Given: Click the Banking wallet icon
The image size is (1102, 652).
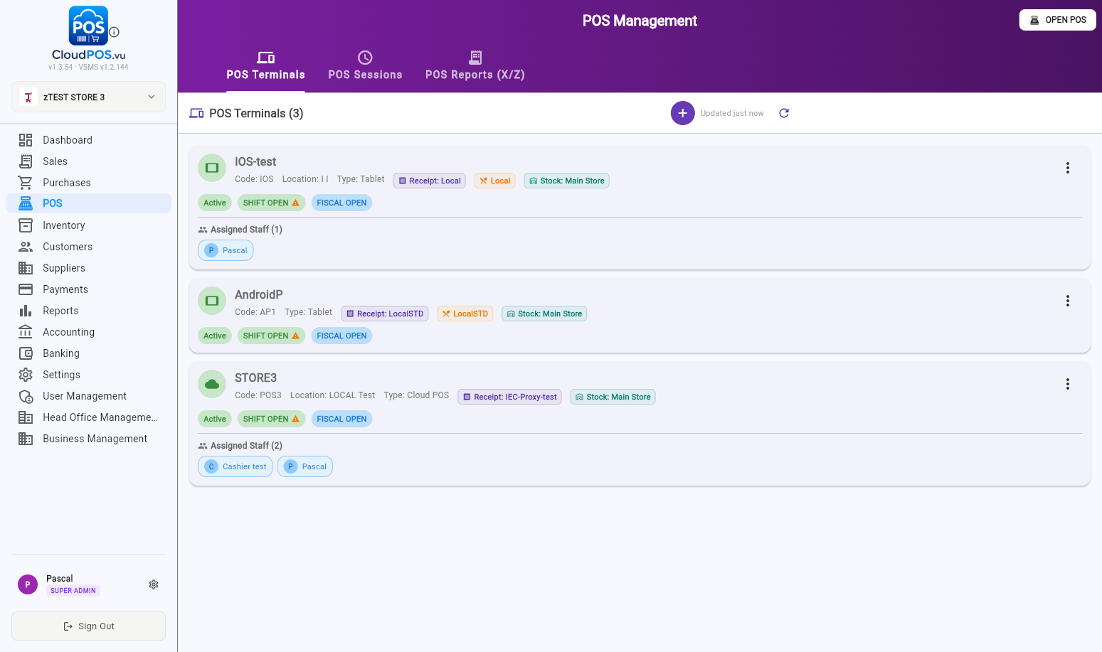Looking at the screenshot, I should click(26, 353).
